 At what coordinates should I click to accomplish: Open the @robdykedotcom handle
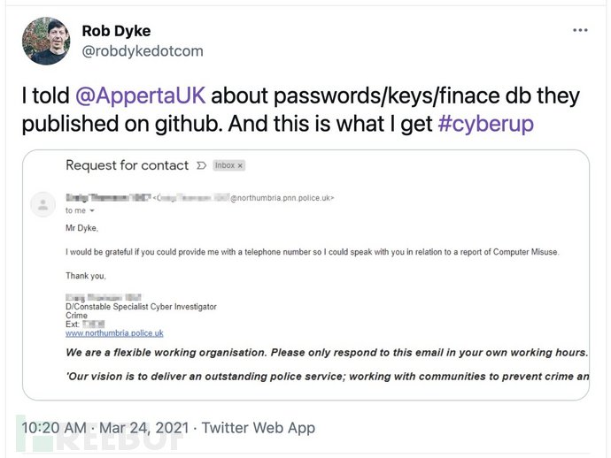tap(143, 51)
